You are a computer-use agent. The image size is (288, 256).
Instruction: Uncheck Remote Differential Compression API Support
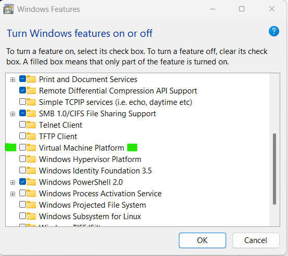pyautogui.click(x=22, y=90)
